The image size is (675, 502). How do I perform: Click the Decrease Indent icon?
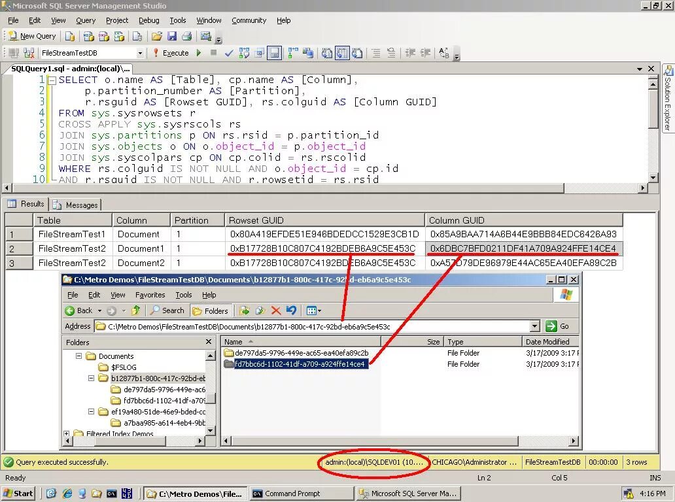[x=410, y=53]
